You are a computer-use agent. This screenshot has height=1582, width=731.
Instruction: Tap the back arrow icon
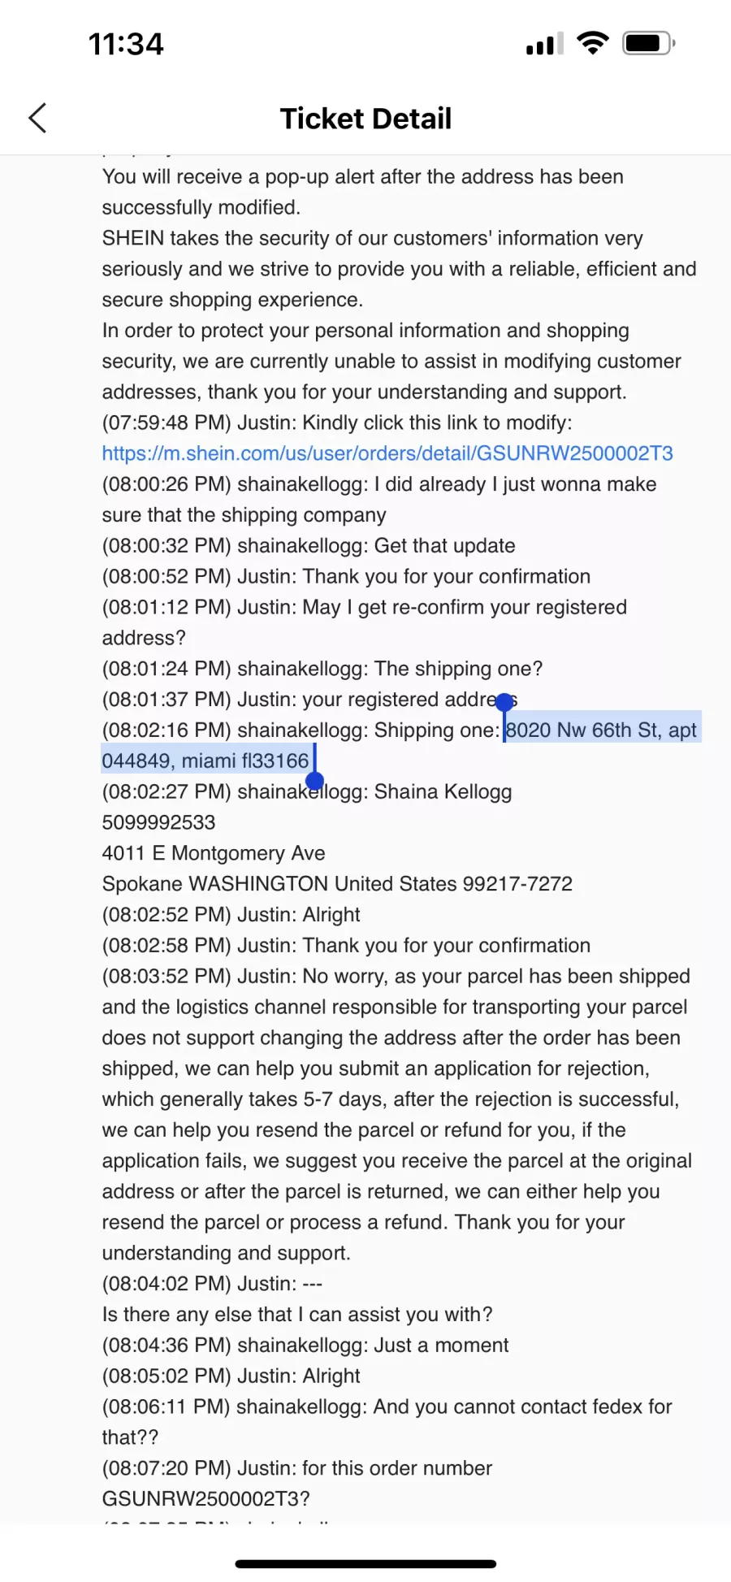click(37, 118)
